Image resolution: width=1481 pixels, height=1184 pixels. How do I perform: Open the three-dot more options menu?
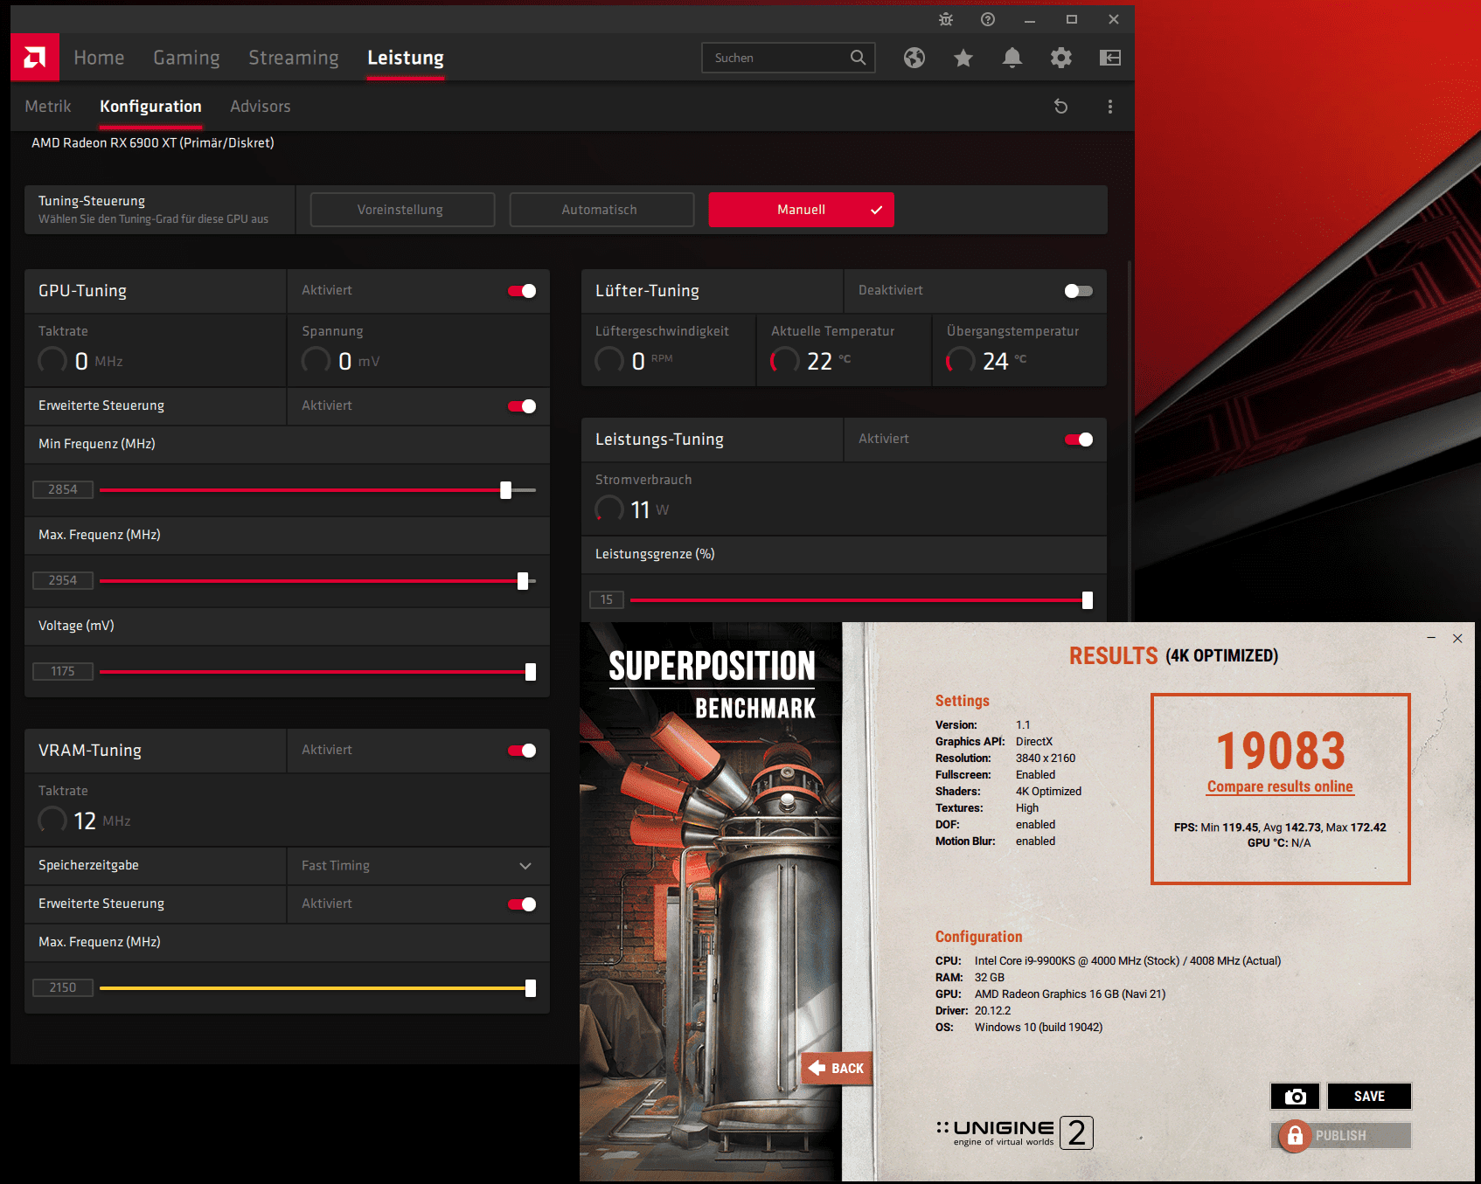[x=1110, y=107]
